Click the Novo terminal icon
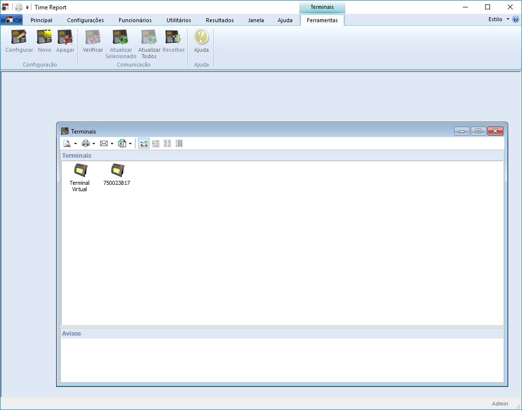This screenshot has height=410, width=522. (44, 38)
